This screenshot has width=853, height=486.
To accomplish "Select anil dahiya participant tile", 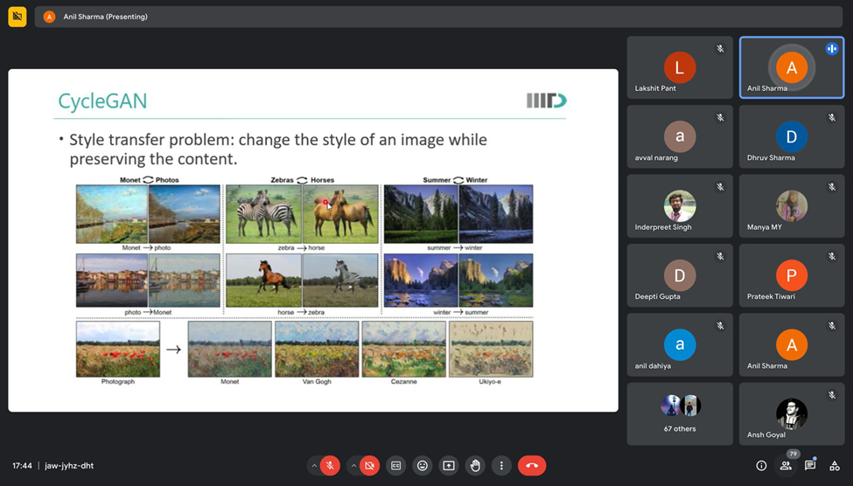I will [680, 344].
